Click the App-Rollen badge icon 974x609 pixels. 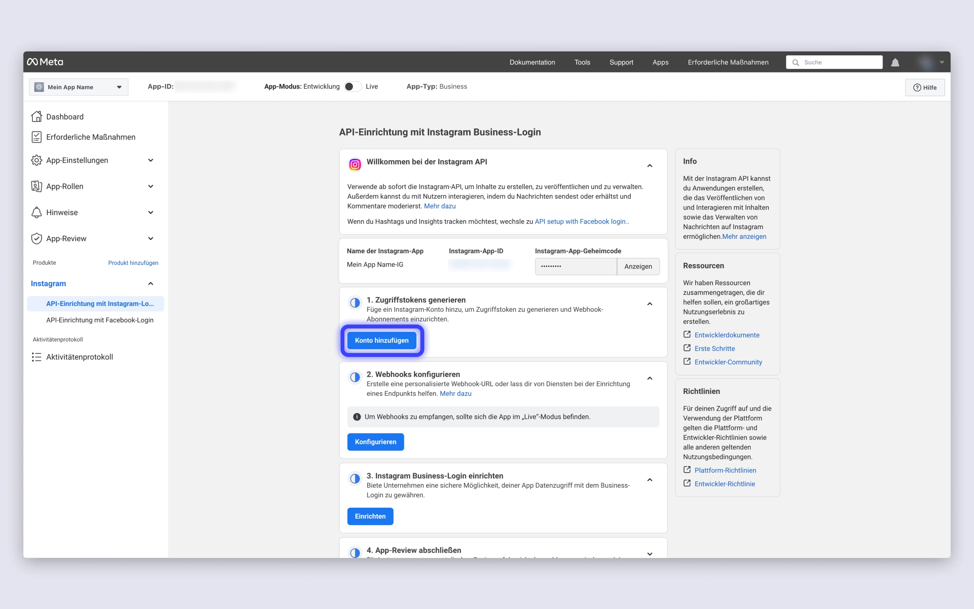pyautogui.click(x=37, y=186)
